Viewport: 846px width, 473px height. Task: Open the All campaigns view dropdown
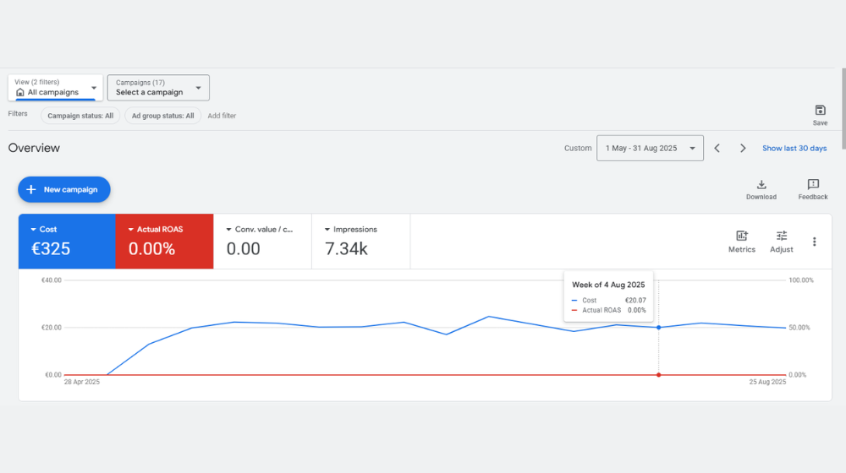(x=55, y=87)
